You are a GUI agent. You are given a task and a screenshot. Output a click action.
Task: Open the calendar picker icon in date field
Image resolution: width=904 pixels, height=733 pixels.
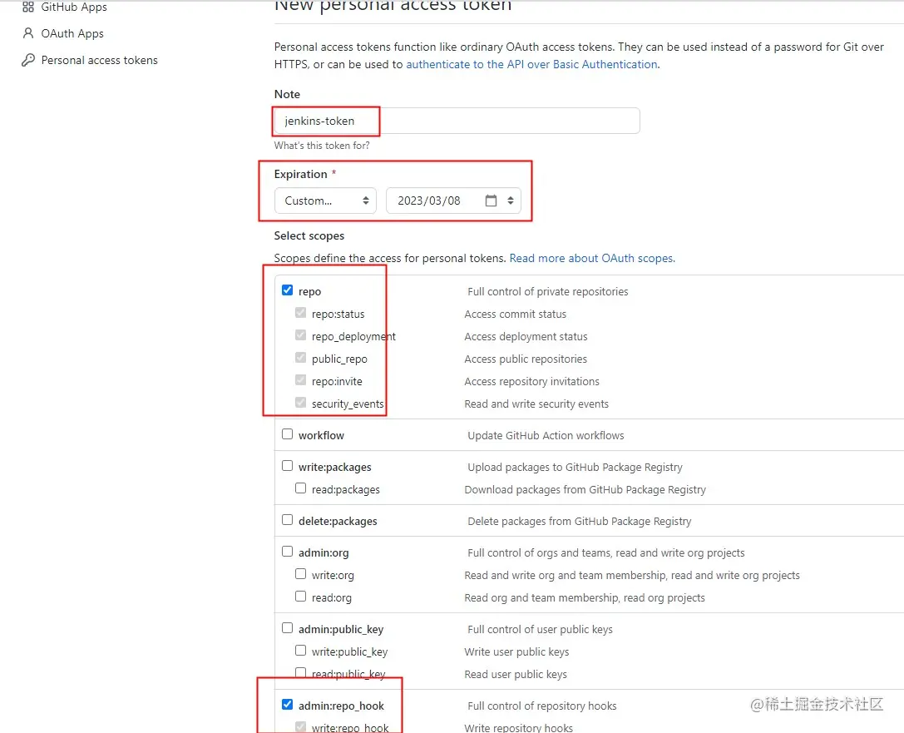491,201
